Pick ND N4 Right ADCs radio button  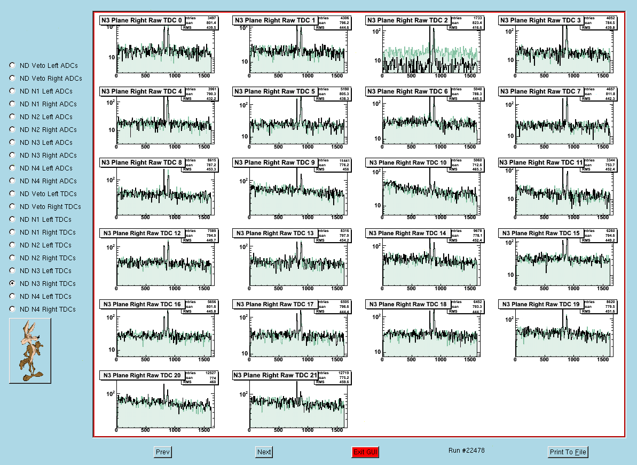(12, 181)
